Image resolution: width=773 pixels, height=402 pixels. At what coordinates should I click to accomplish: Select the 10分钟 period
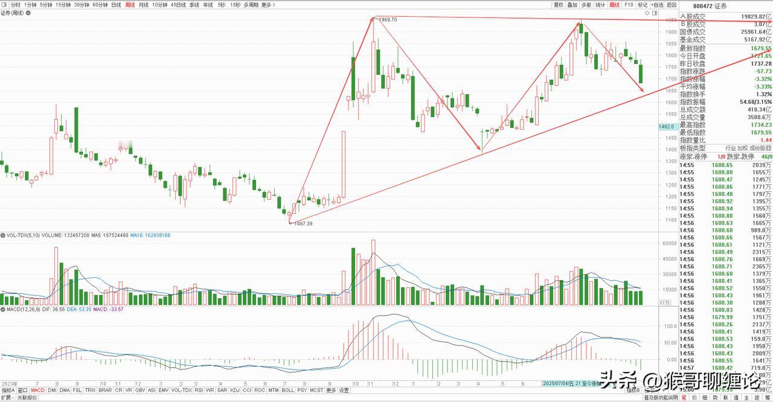click(x=159, y=4)
